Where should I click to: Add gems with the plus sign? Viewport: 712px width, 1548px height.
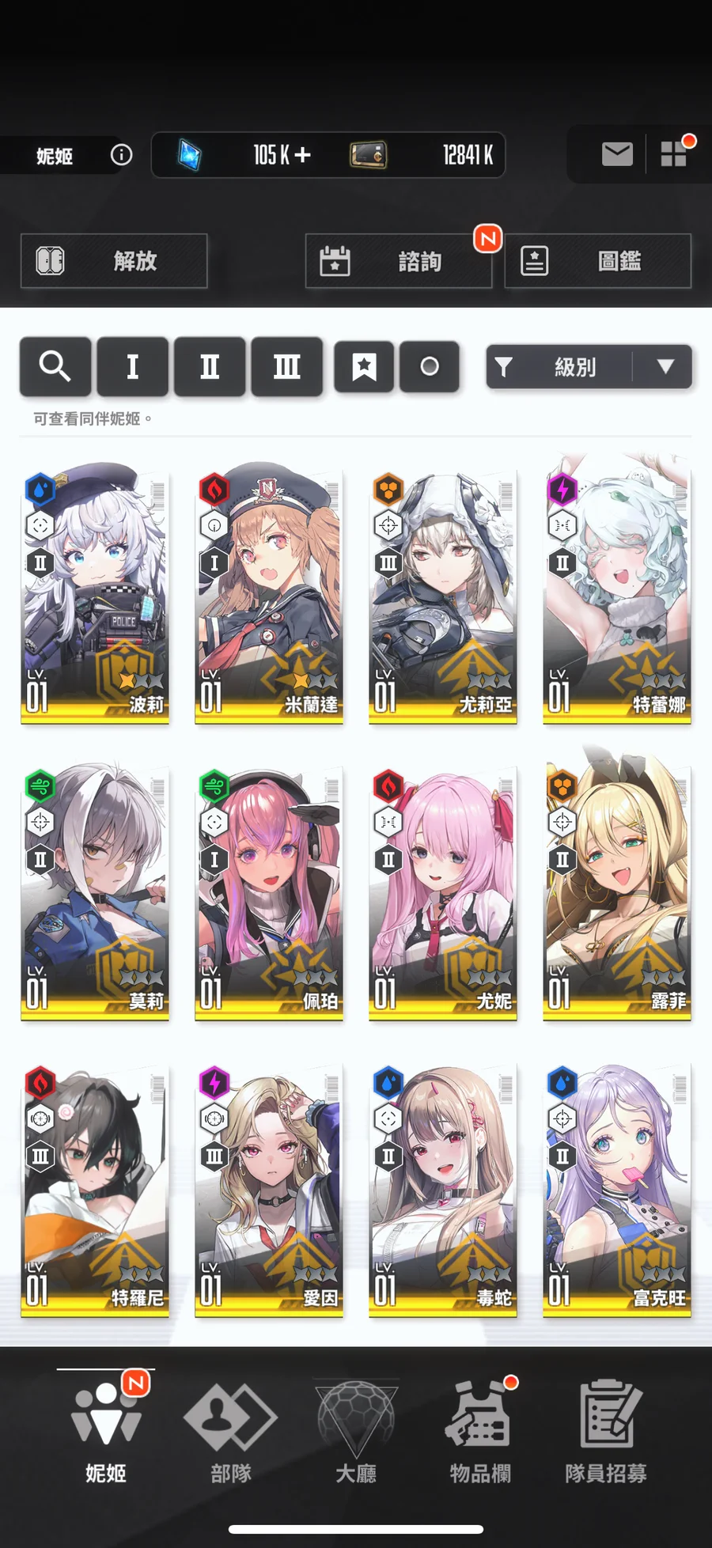point(302,155)
